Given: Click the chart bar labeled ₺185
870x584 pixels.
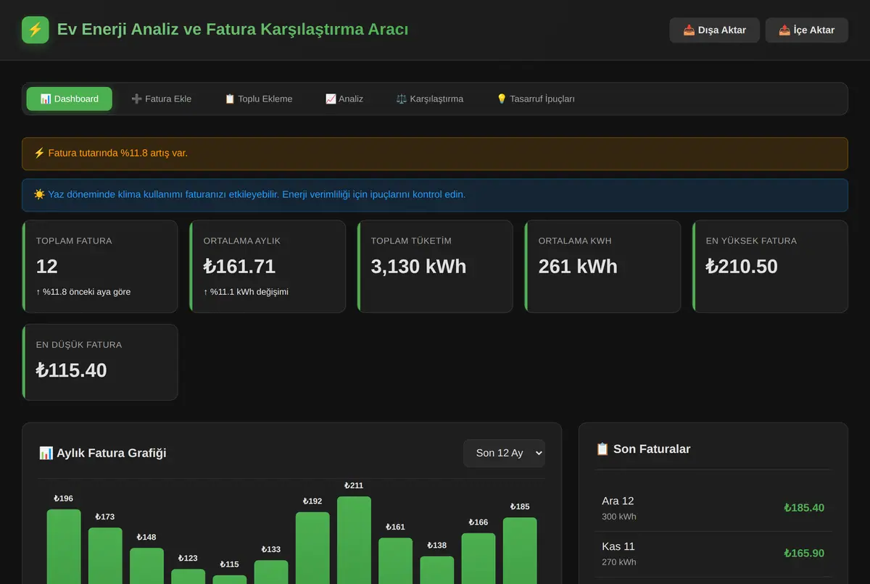Looking at the screenshot, I should coord(520,551).
